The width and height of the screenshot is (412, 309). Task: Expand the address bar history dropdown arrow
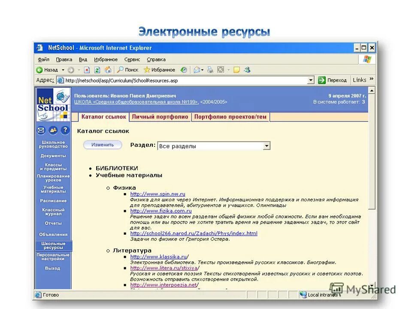click(x=311, y=80)
